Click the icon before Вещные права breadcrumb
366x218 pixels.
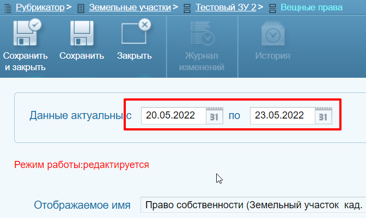(272, 8)
